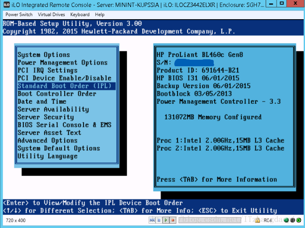The height and width of the screenshot is (228, 305).
Task: Select Standard Boot Order (IPL) entry
Action: coord(66,86)
